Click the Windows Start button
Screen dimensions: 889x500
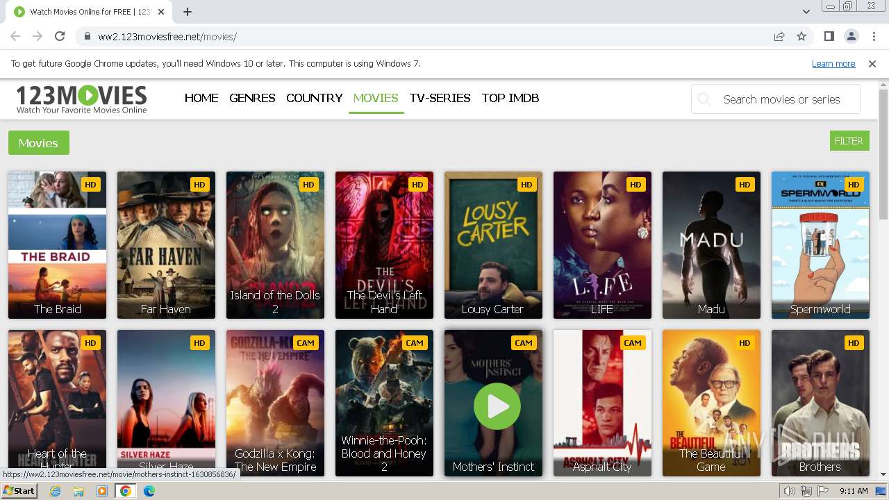[x=19, y=490]
